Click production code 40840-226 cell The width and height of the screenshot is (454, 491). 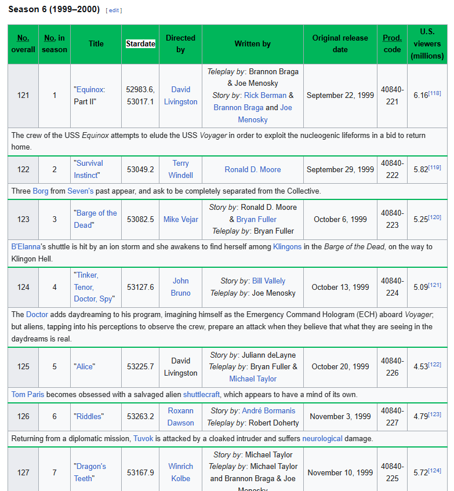[392, 367]
